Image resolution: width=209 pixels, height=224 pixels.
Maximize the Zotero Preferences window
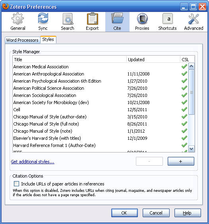193,7
